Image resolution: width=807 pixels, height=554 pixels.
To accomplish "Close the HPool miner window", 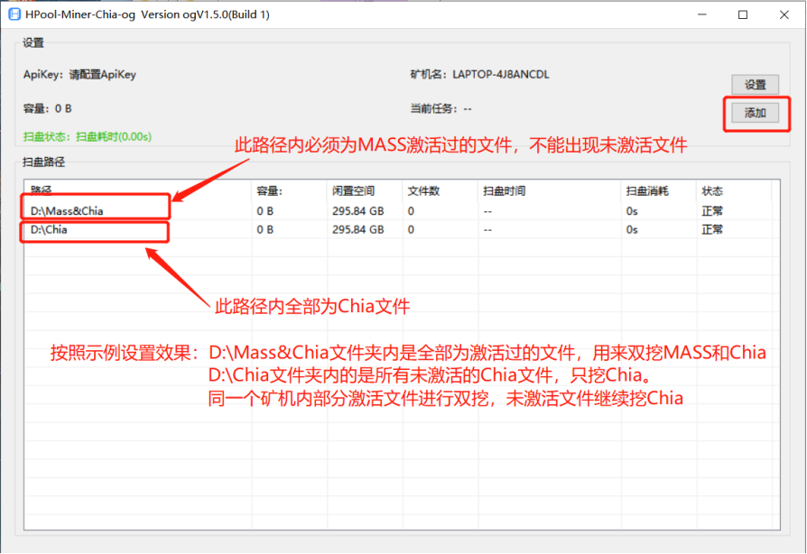I will pos(784,14).
